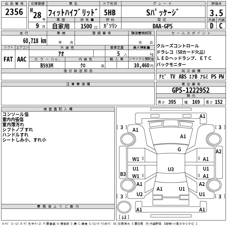The width and height of the screenshot is (227, 227).
Task: Click the rear-right tire diagram wheel
Action: tap(214, 185)
